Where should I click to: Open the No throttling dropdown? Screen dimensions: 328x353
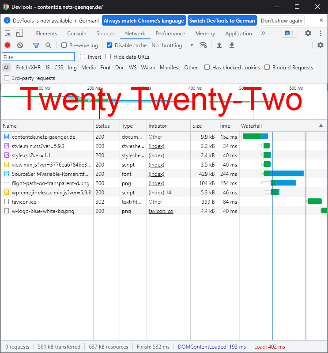point(172,45)
